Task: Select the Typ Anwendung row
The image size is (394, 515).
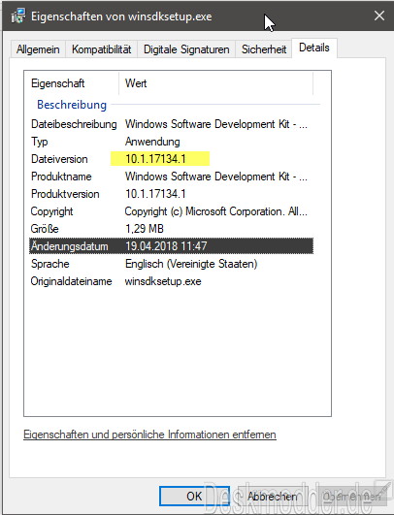Action: pos(171,142)
